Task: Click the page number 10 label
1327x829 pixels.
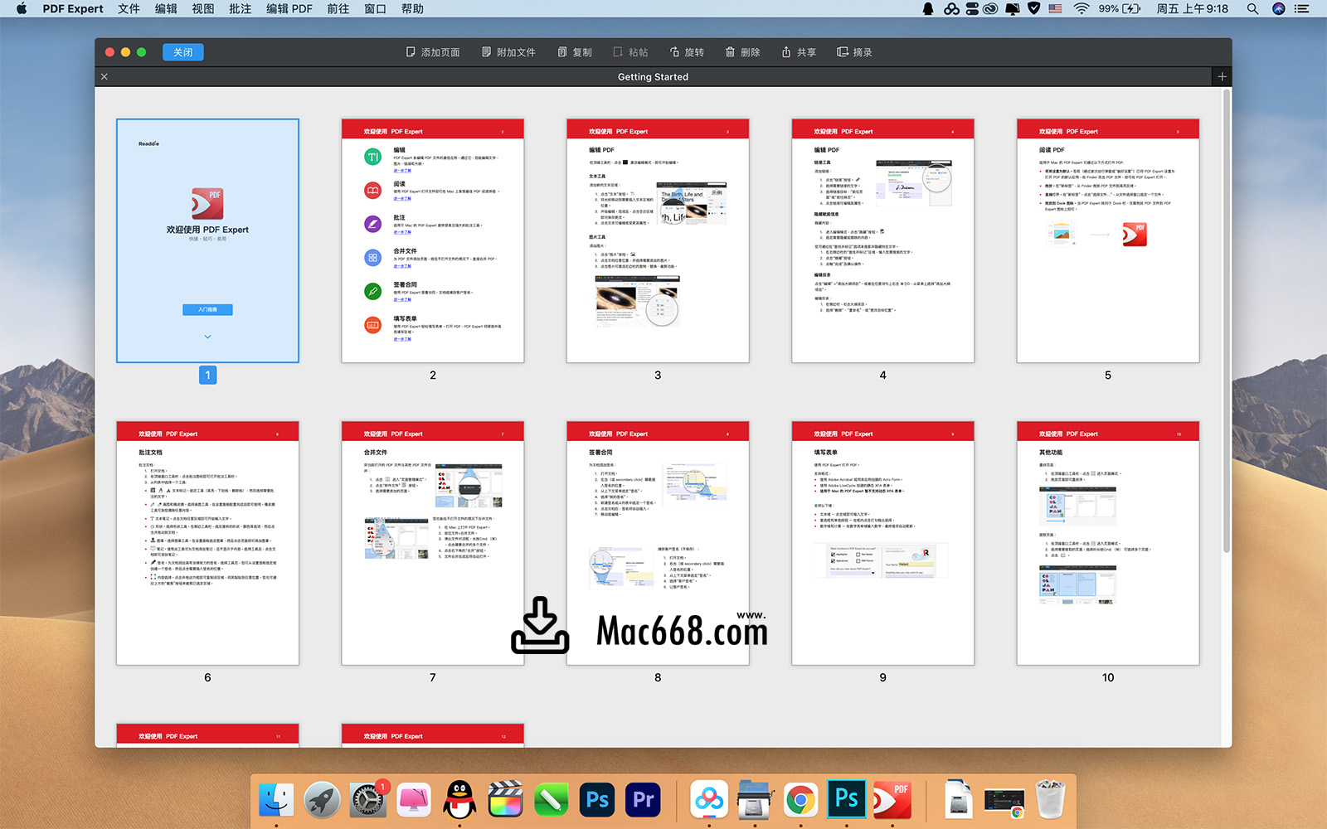Action: pyautogui.click(x=1108, y=677)
